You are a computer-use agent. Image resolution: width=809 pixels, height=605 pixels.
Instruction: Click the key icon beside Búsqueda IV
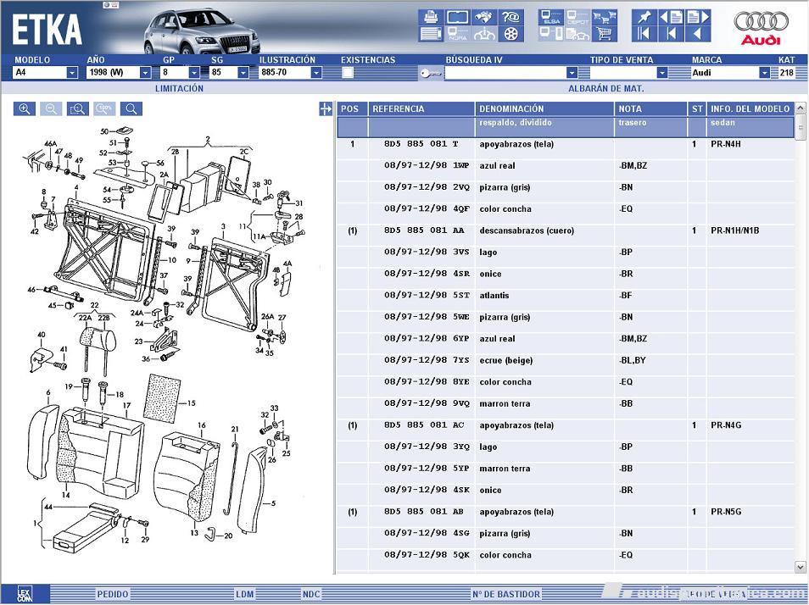tap(430, 73)
